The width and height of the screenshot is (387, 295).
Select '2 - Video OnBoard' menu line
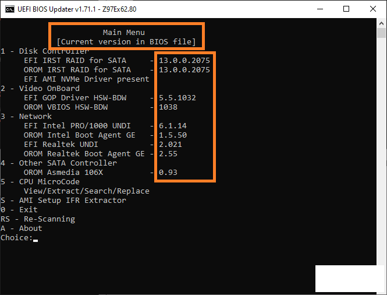(40, 88)
